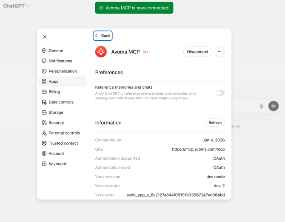This screenshot has width=285, height=222.
Task: Open the three-dots more options menu
Action: click(x=219, y=52)
